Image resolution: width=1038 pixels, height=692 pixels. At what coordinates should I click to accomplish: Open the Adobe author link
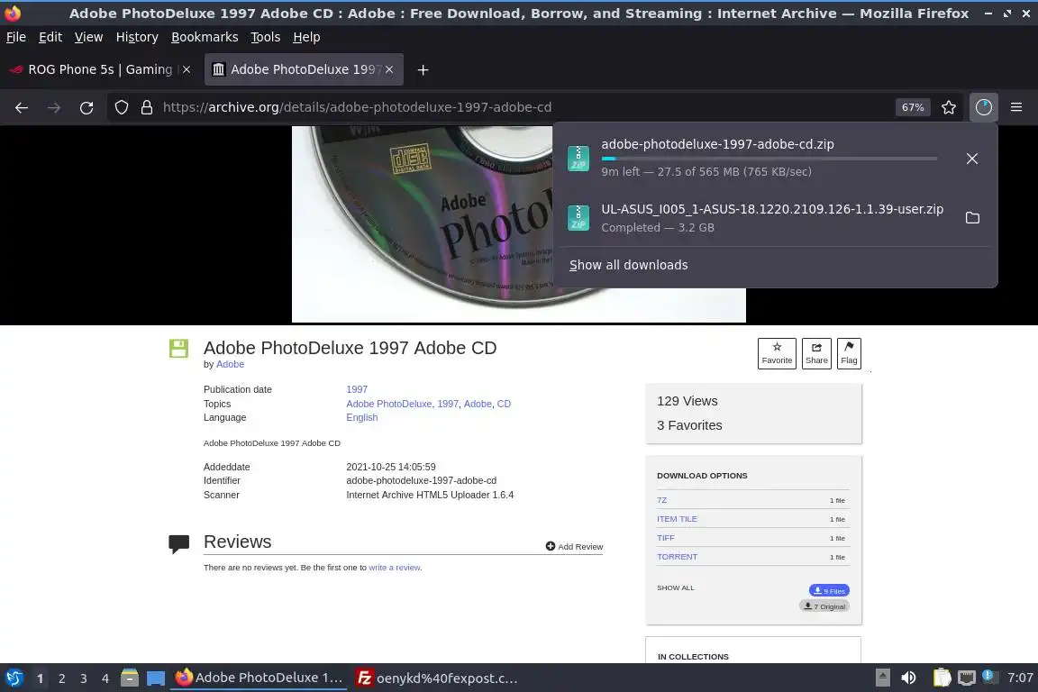click(x=231, y=364)
